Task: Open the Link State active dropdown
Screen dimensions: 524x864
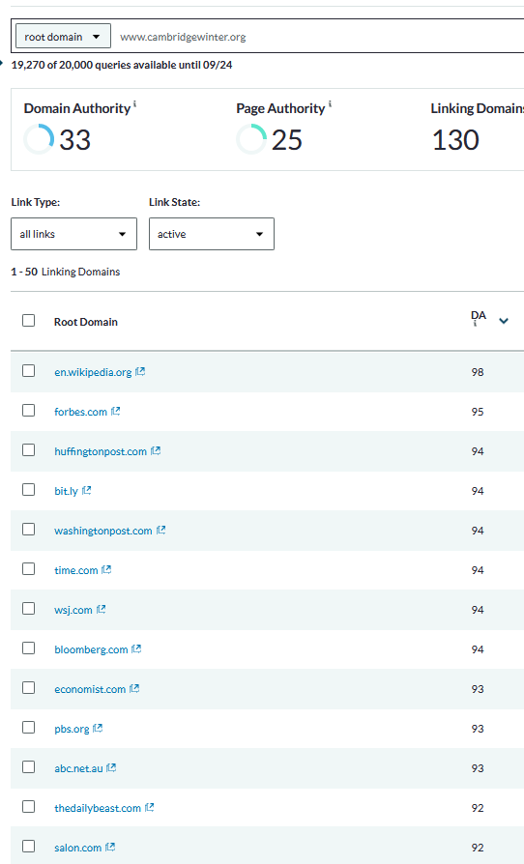Action: click(212, 234)
